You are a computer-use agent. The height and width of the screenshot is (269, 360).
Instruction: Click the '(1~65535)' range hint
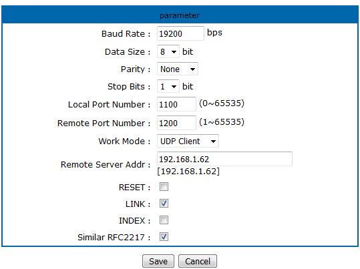[222, 122]
